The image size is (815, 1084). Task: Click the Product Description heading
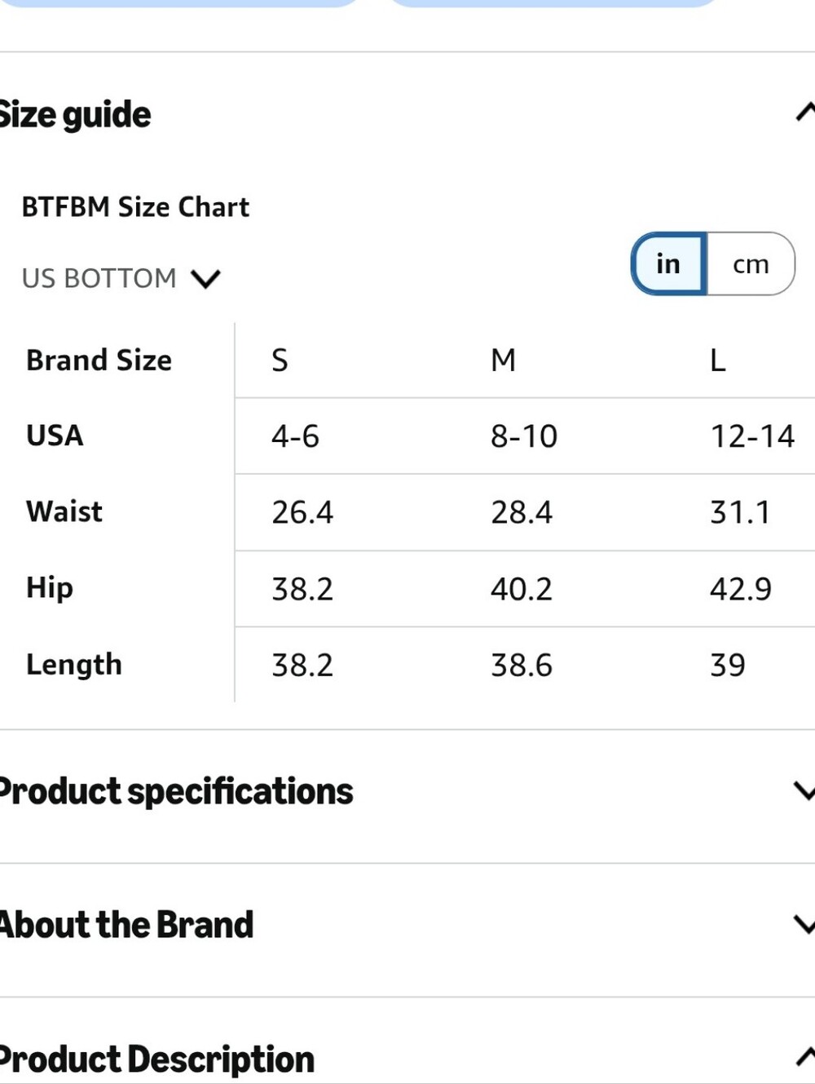coord(156,1060)
